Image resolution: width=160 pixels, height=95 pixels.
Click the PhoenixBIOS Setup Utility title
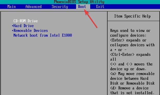coord(79,2)
